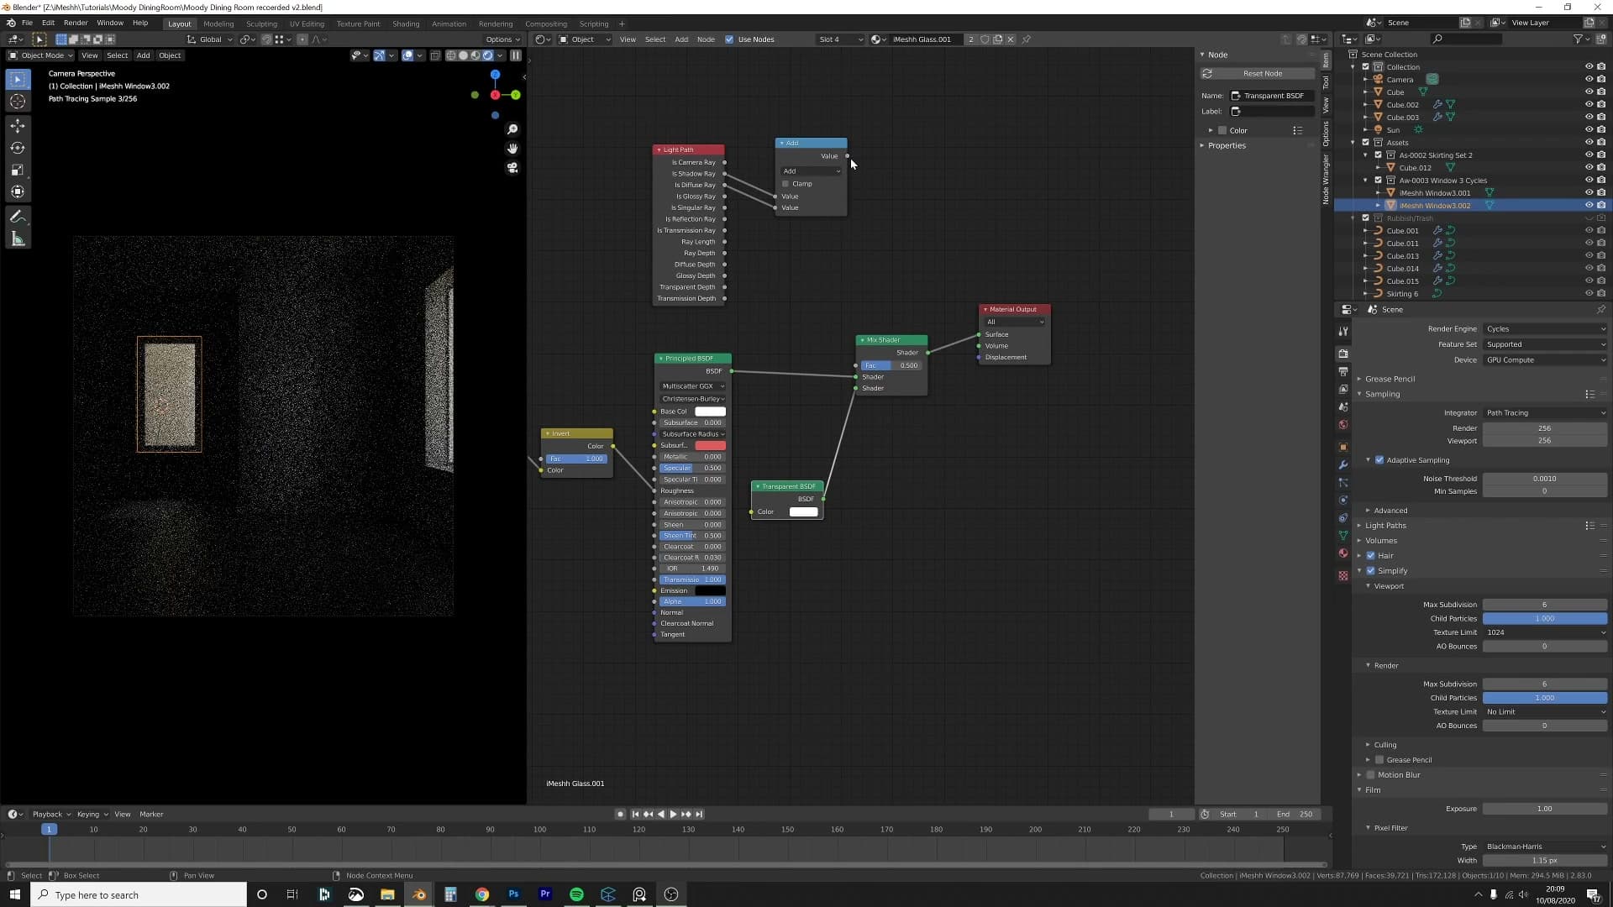The image size is (1613, 907).
Task: Open timeline Playback menu
Action: [50, 815]
